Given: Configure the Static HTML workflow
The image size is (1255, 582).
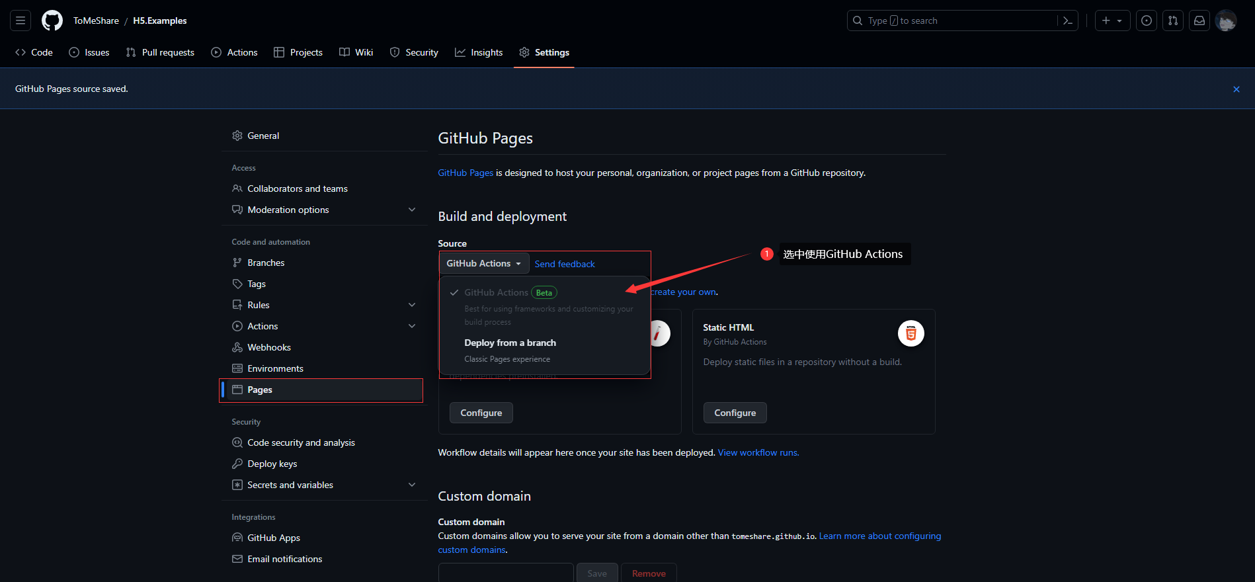Looking at the screenshot, I should [x=735, y=413].
